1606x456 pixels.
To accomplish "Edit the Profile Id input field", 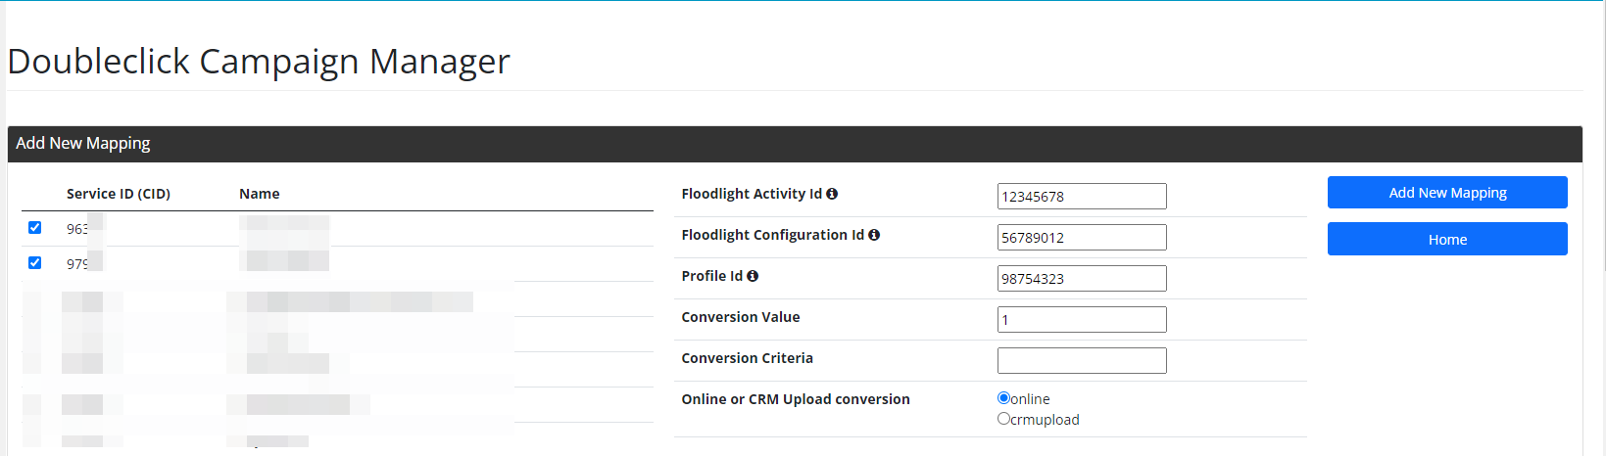I will (1082, 278).
